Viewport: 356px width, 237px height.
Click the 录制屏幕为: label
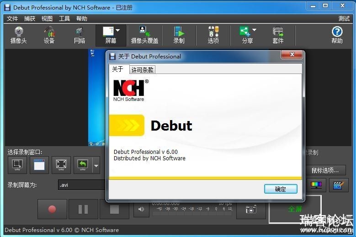pyautogui.click(x=22, y=185)
